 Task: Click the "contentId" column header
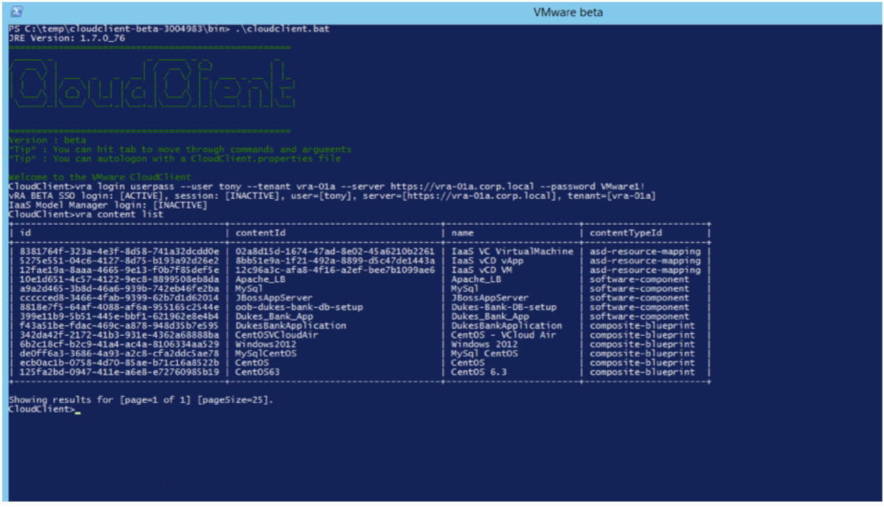click(260, 233)
